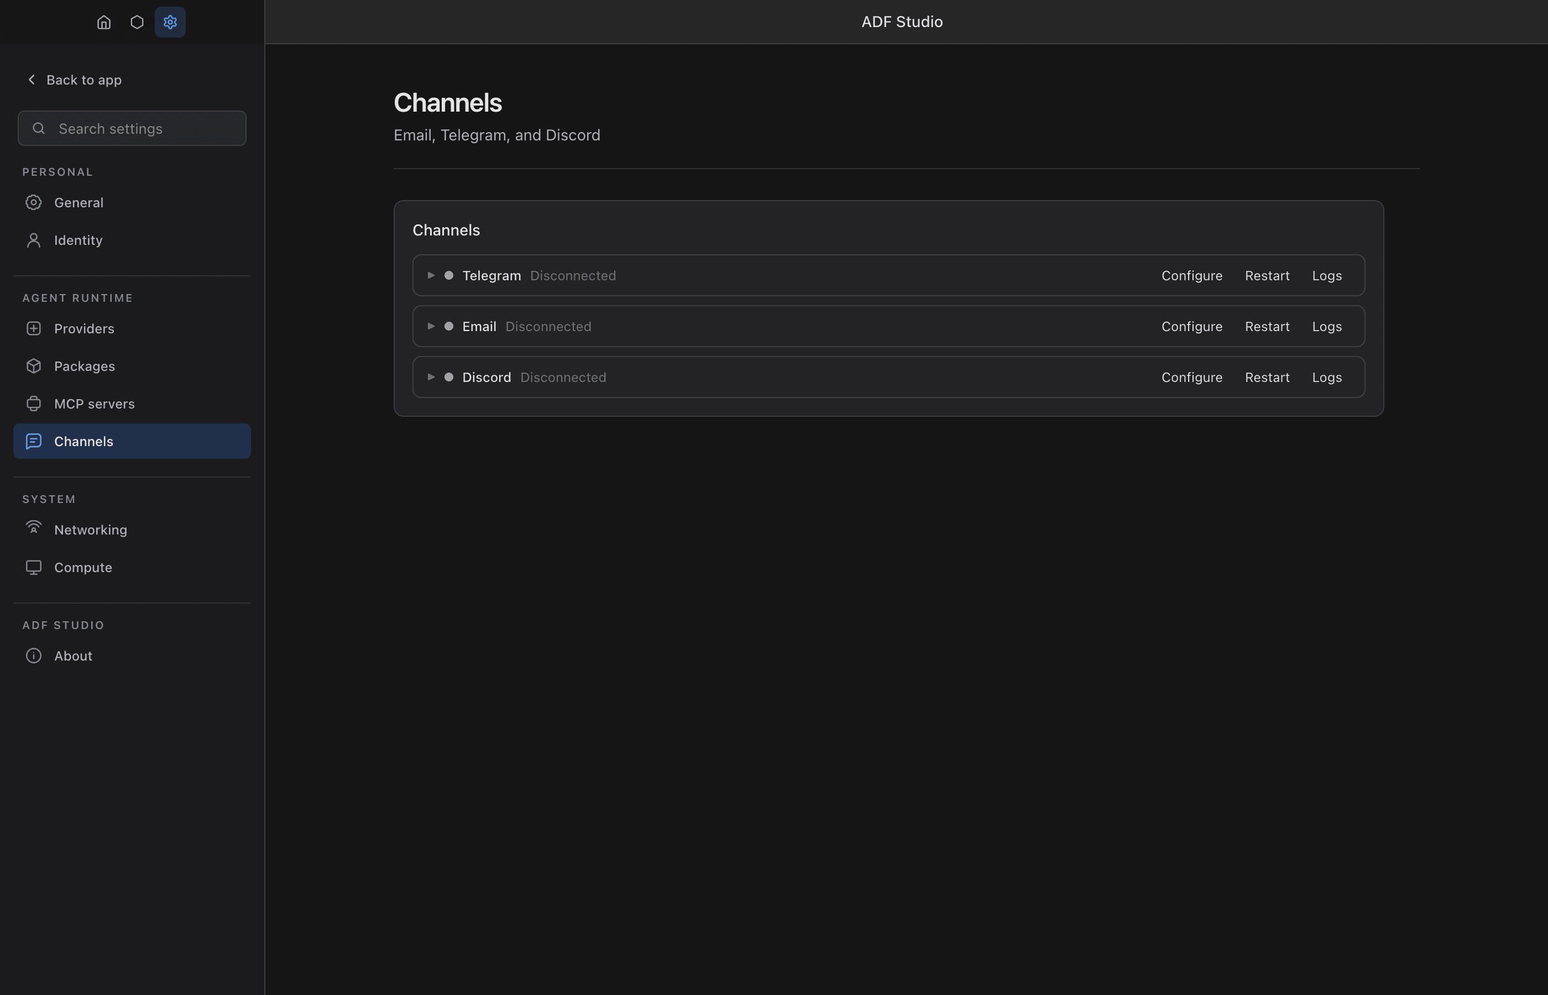This screenshot has height=995, width=1548.
Task: Focus the Search settings field
Action: click(132, 129)
